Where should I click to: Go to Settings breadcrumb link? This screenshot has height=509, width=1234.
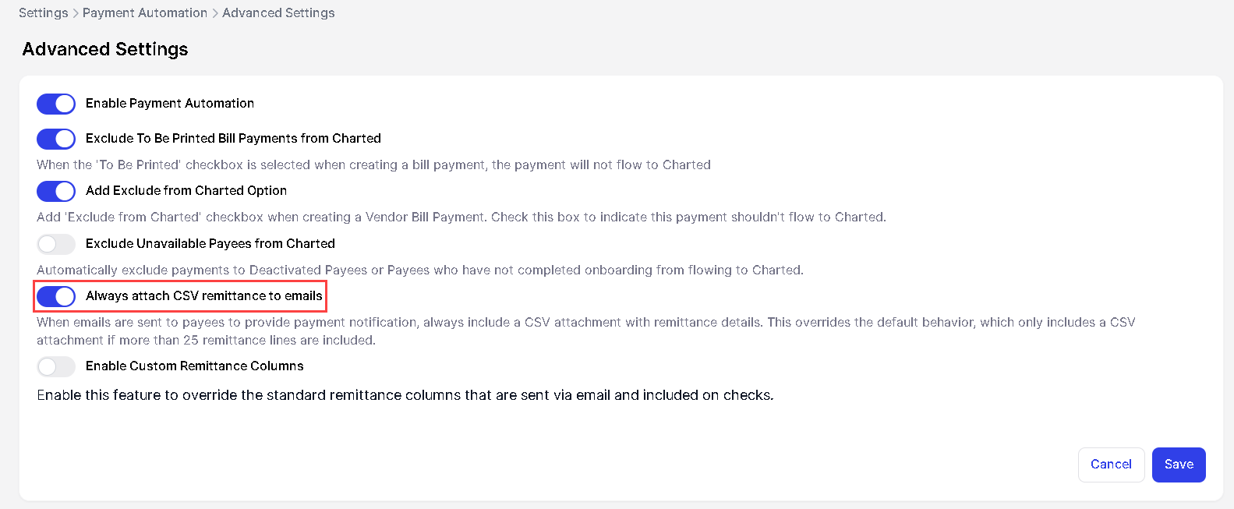(43, 13)
